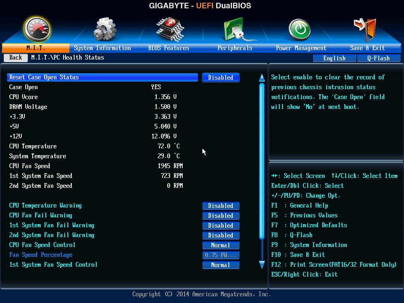Open 2nd System Fan Fail Warning option
This screenshot has height=303, width=404.
tap(221, 236)
